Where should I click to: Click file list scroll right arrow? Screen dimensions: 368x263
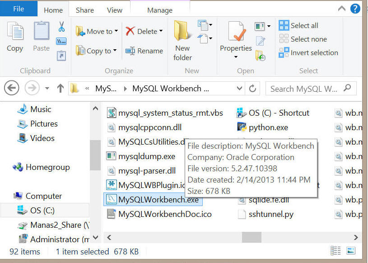click(356, 237)
